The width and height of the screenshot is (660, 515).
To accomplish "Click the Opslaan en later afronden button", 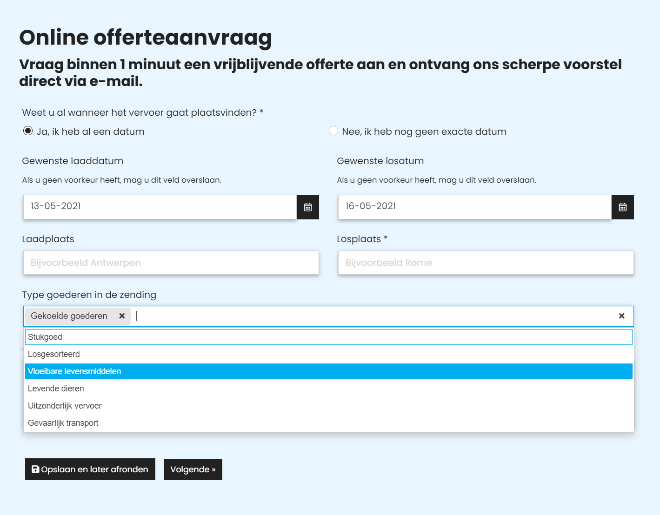I will [x=90, y=469].
